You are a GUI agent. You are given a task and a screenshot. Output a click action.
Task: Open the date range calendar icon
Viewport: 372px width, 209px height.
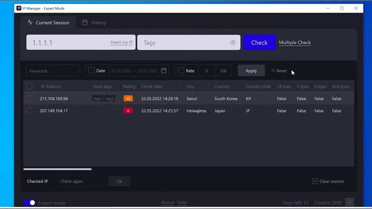click(x=164, y=71)
